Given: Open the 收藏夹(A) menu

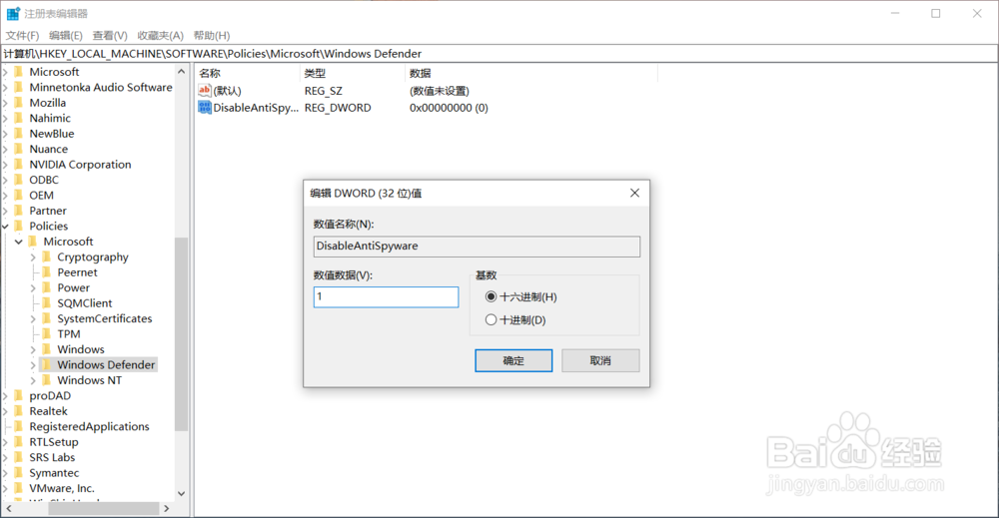Looking at the screenshot, I should (x=160, y=36).
